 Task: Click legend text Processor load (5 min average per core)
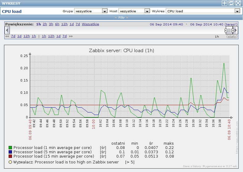coord(53,152)
